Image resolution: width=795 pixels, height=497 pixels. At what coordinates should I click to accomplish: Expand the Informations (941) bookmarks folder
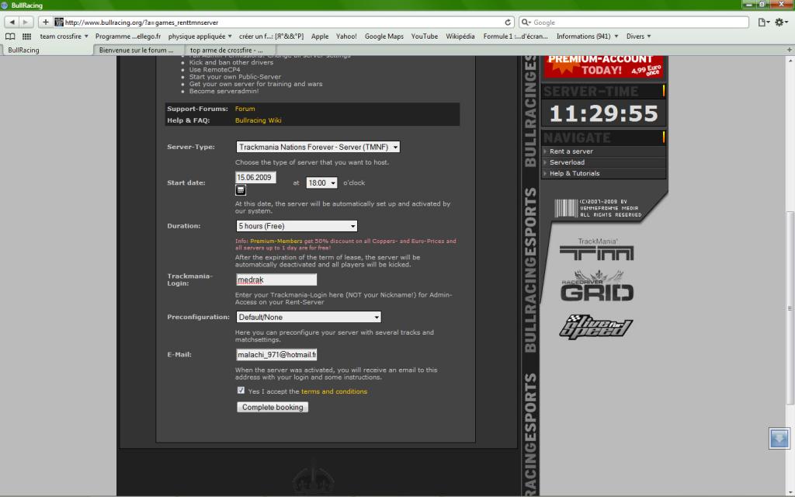tap(587, 36)
